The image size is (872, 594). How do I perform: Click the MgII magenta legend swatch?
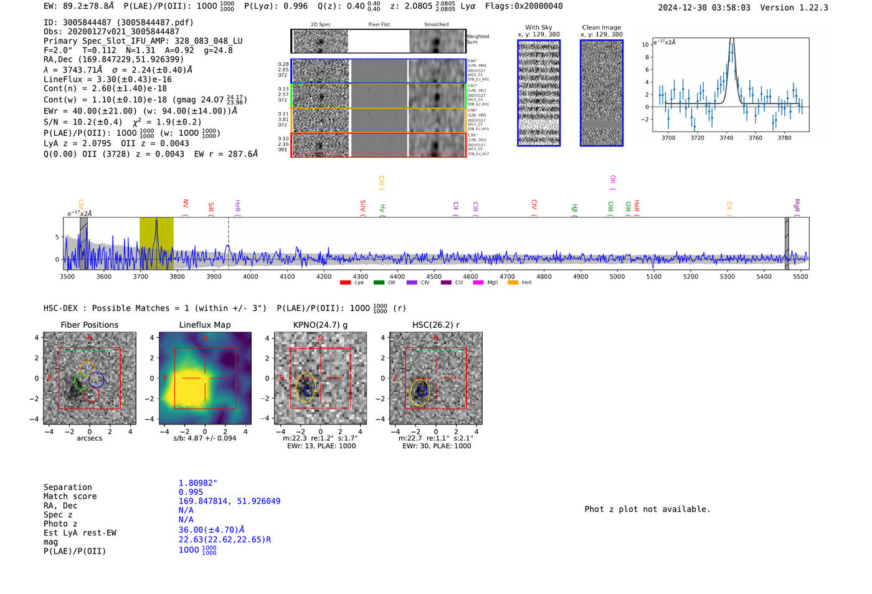click(x=478, y=282)
